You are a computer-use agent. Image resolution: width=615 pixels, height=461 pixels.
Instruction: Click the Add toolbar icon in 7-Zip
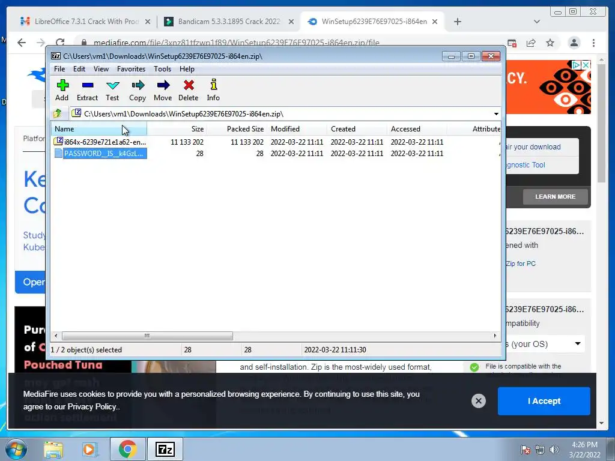(62, 90)
